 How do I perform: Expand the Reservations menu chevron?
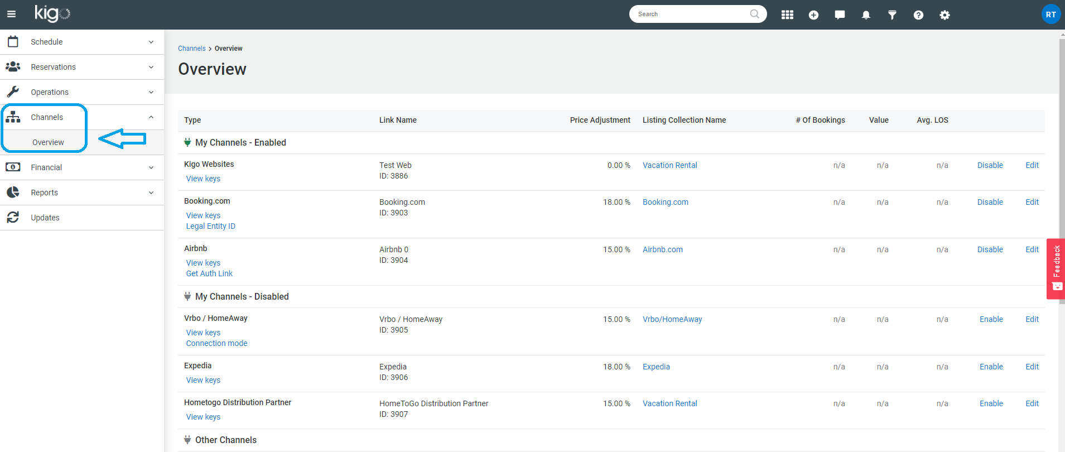coord(151,67)
